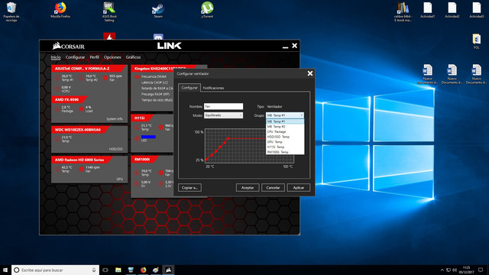Switch to the Notificaciones tab
489x275 pixels.
(x=213, y=88)
